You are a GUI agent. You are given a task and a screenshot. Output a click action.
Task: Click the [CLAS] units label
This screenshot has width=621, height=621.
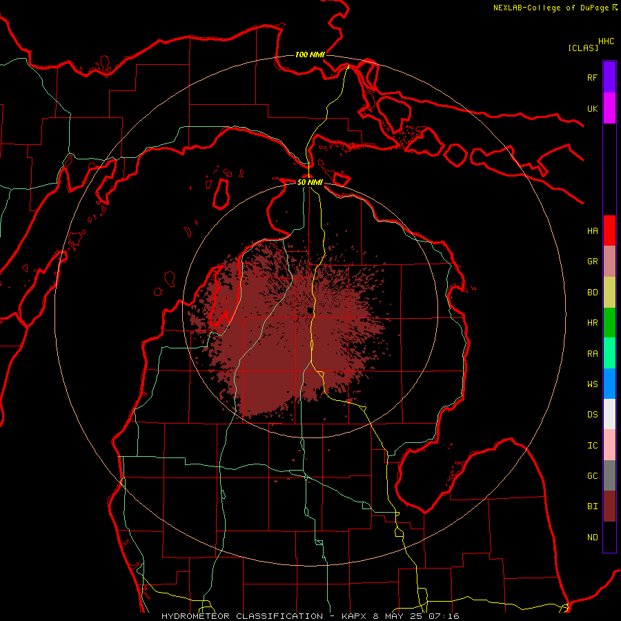(583, 48)
